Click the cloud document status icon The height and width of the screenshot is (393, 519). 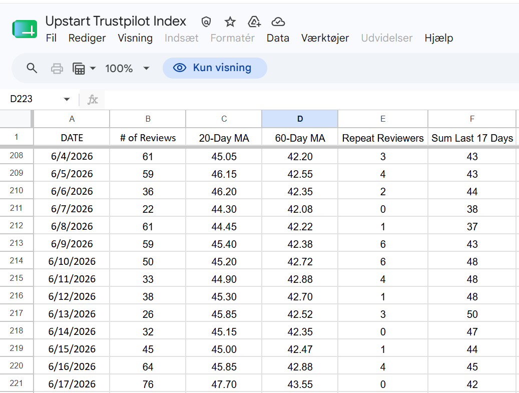pos(278,22)
